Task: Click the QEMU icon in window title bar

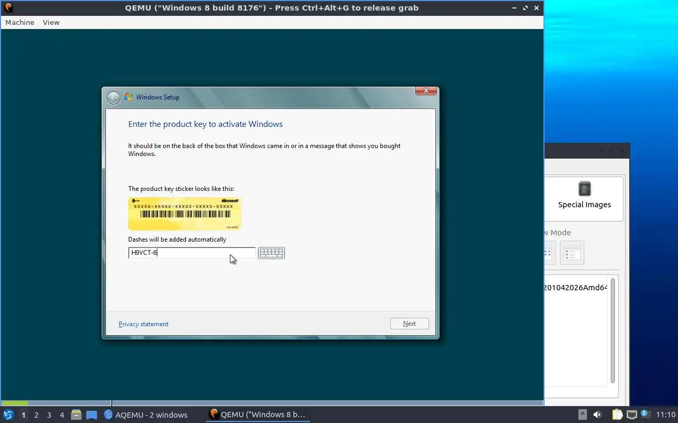Action: (8, 8)
